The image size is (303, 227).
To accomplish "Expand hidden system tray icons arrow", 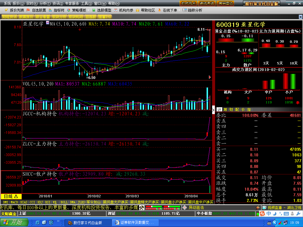I will point(275,223).
